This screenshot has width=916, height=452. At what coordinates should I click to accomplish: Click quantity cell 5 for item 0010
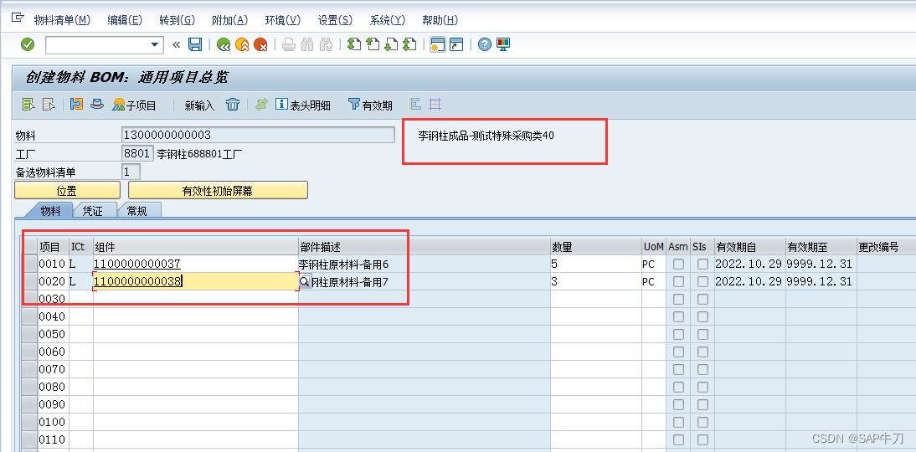point(596,264)
